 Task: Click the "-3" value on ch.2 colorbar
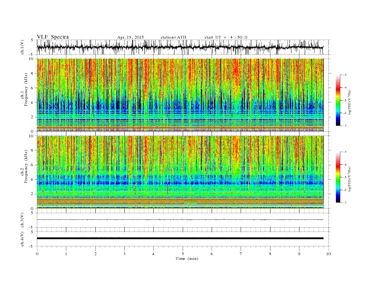click(345, 152)
